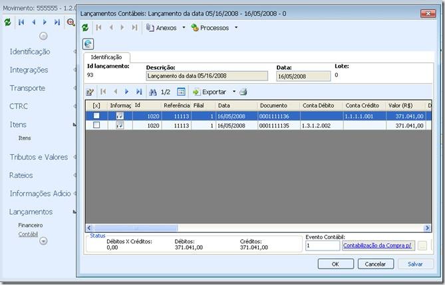The width and height of the screenshot is (445, 285).
Task: Open the Anexos attachments button
Action: tap(161, 28)
